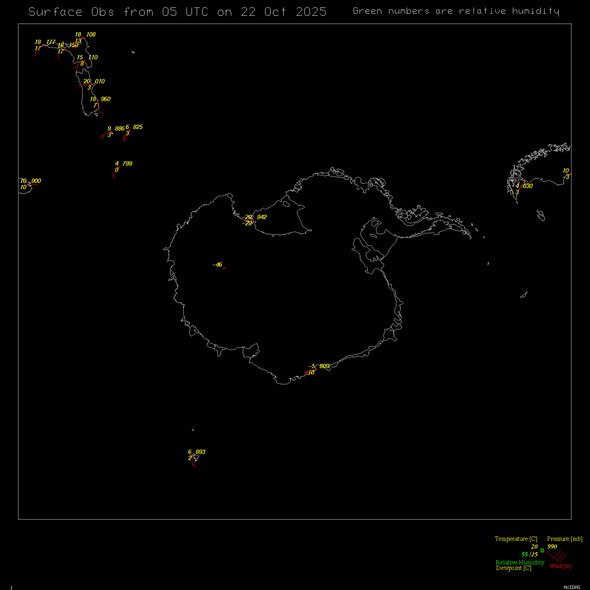The image size is (590, 590).
Task: Click the station plot with pressure 825
Action: coord(129,131)
